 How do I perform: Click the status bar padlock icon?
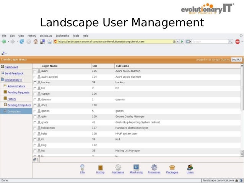pyautogui.click(x=236, y=180)
